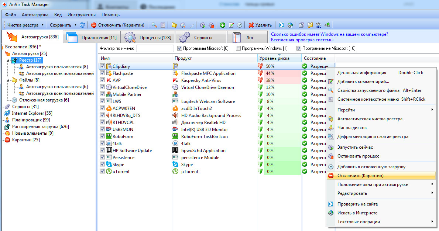Click the red X Удалить button

point(260,25)
